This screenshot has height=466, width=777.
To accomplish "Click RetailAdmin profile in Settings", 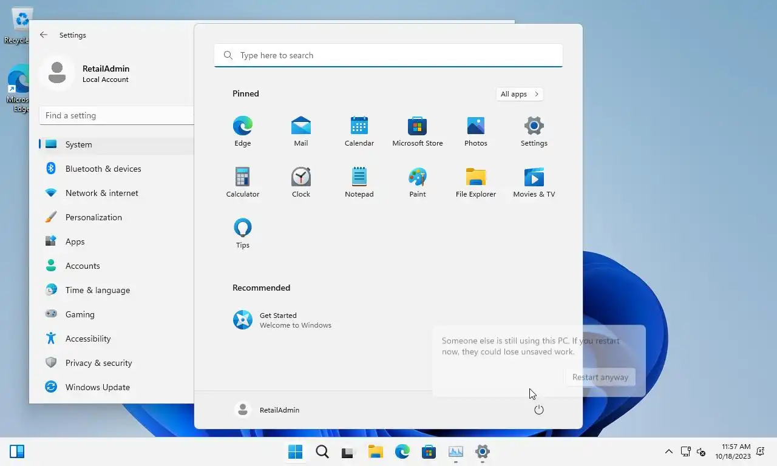I will click(85, 73).
